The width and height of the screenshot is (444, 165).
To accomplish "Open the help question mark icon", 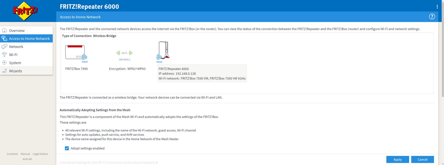I will click(432, 17).
